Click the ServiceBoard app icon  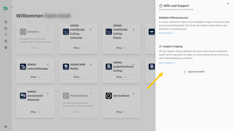[109, 96]
